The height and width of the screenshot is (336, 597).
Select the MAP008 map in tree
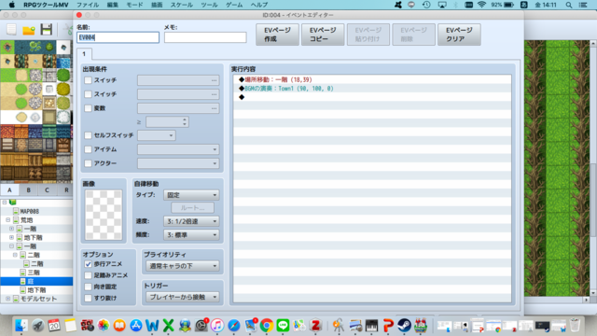click(x=29, y=212)
